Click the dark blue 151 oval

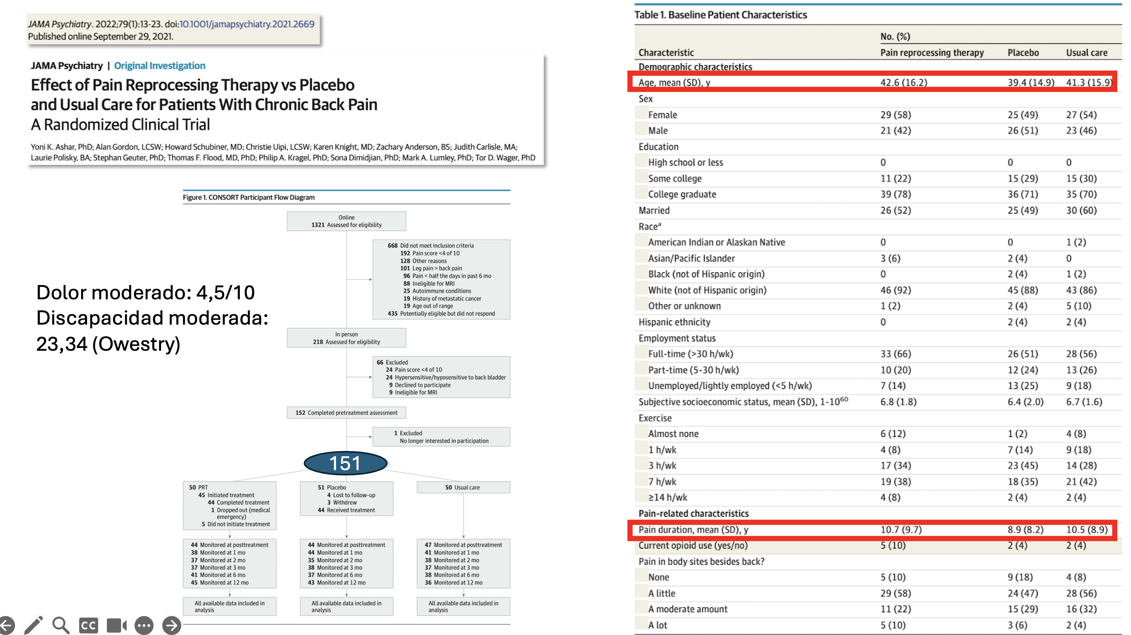345,463
